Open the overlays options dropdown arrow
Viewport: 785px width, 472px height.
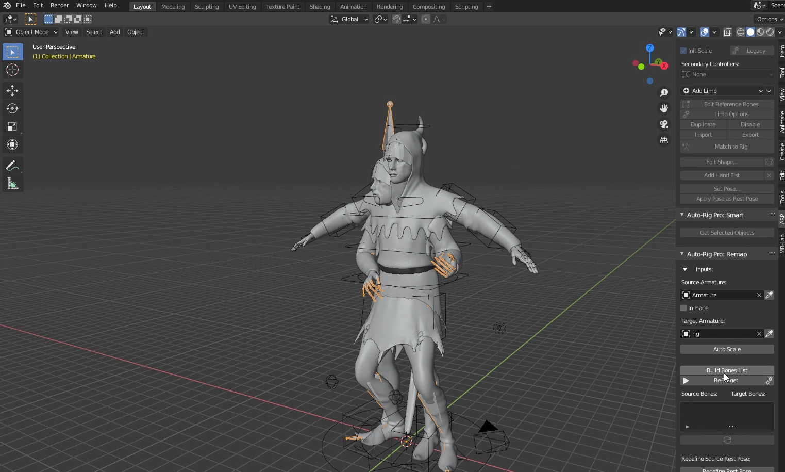[x=714, y=32]
